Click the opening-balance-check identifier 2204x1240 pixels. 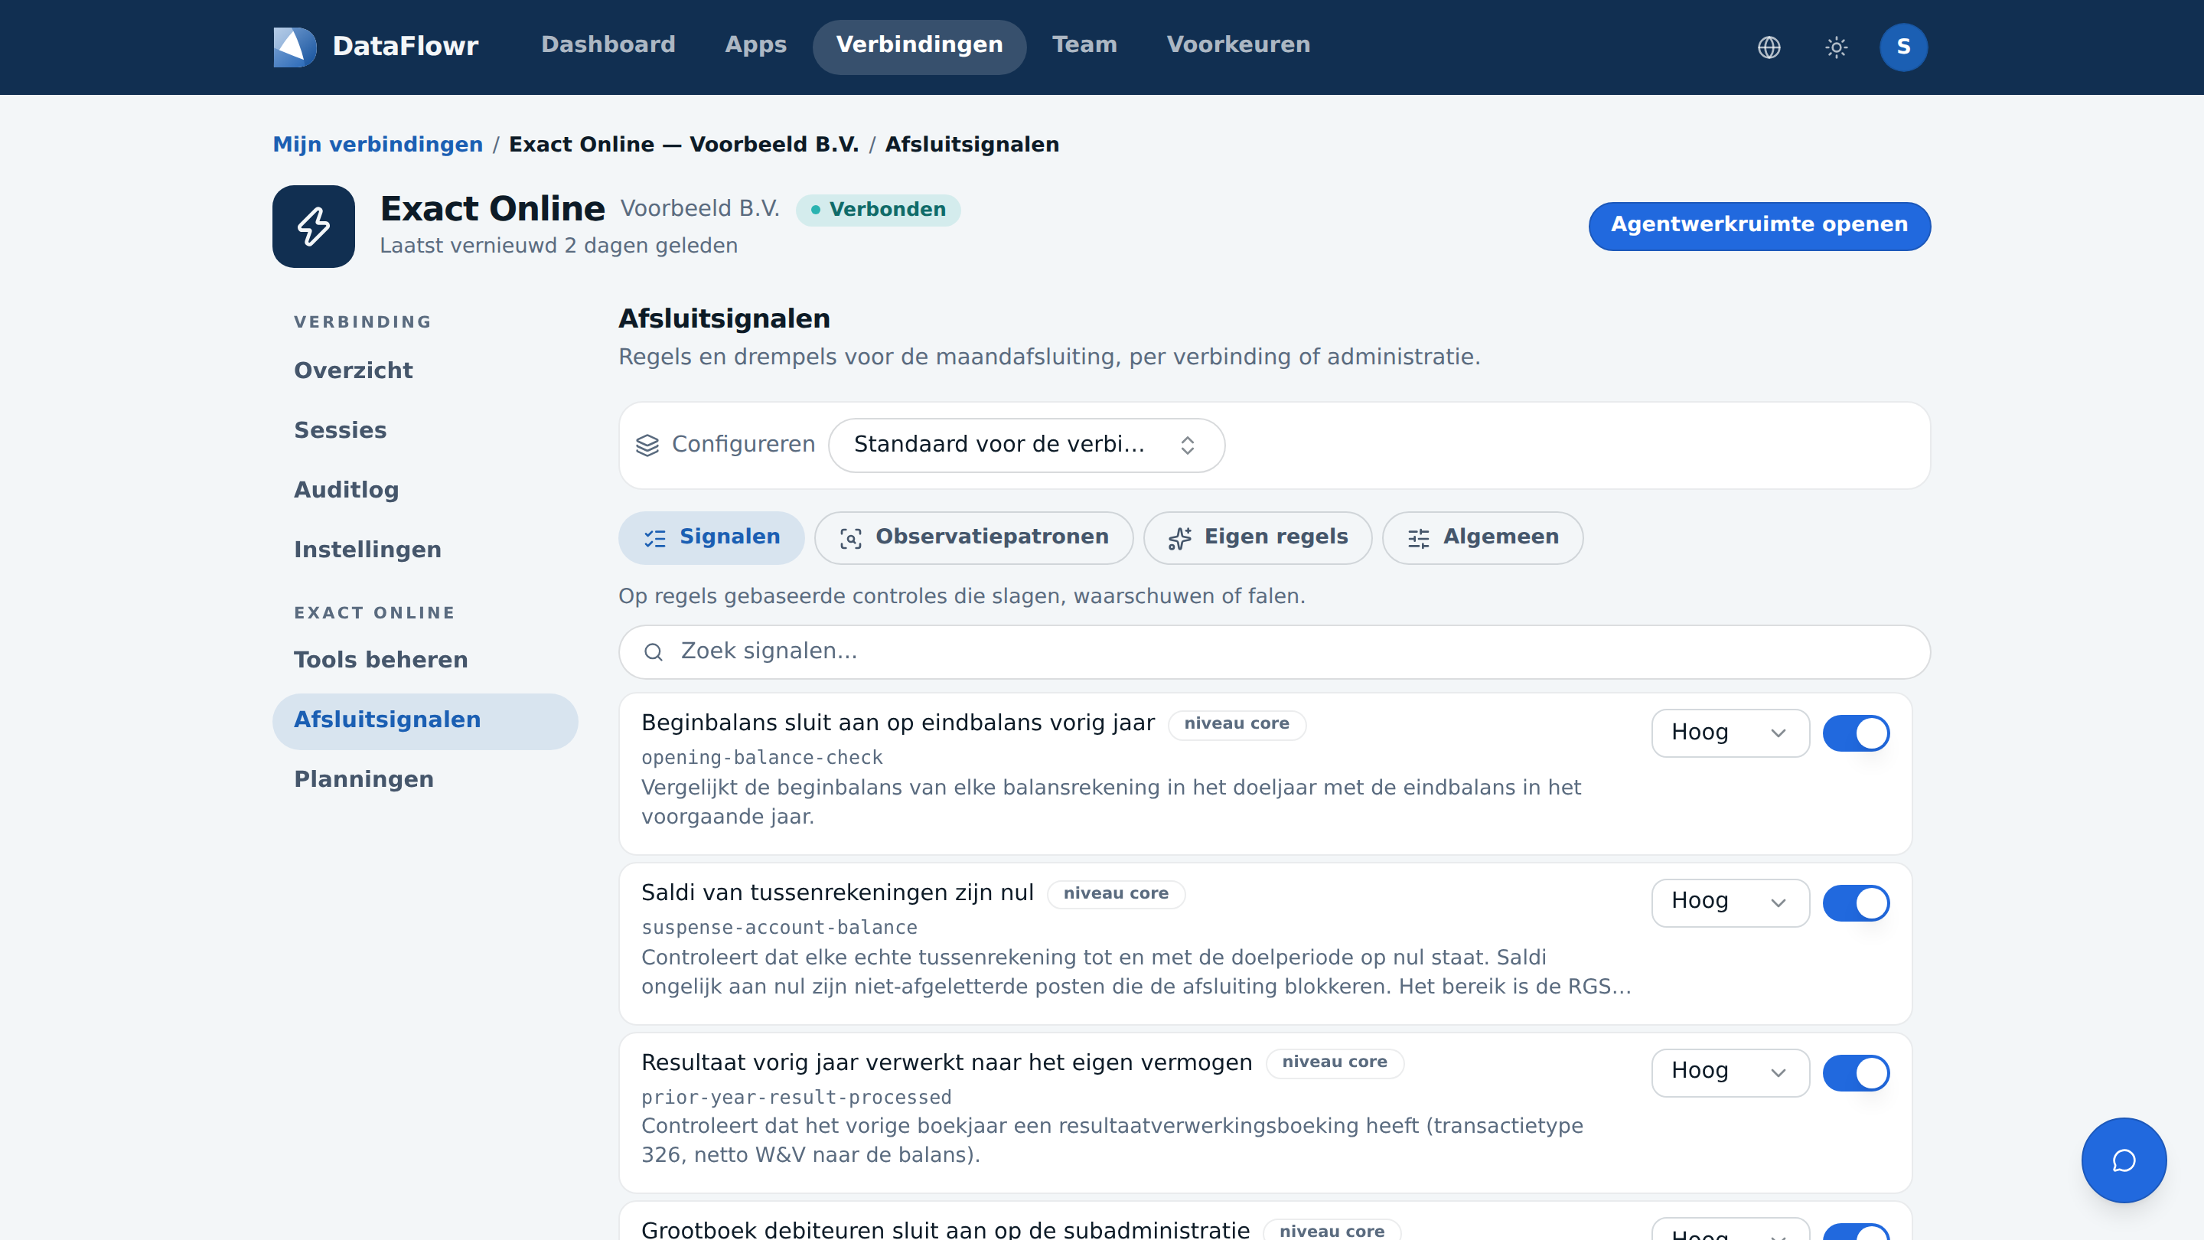coord(761,757)
